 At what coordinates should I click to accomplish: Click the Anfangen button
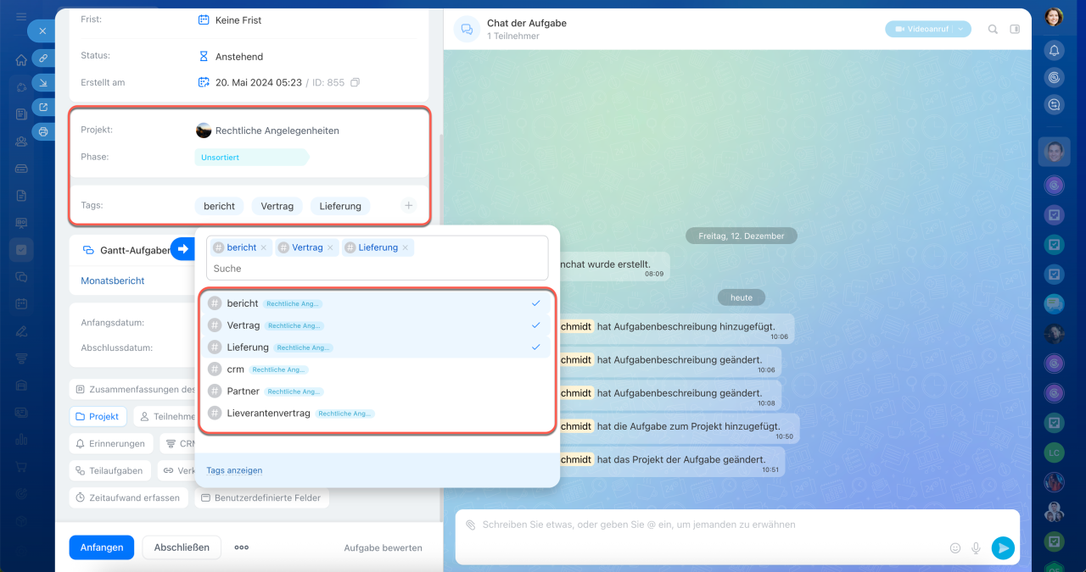[x=102, y=547]
